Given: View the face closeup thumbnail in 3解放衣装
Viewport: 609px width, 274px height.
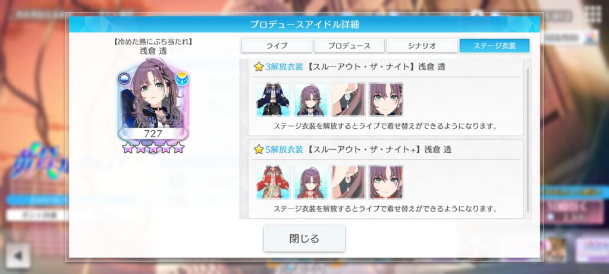Looking at the screenshot, I should [386, 99].
